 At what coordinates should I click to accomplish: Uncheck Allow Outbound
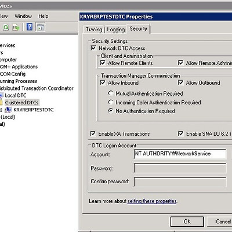(180, 83)
